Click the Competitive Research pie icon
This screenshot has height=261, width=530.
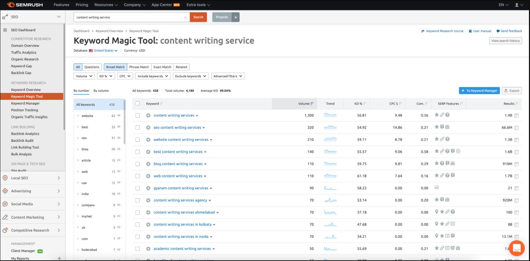click(x=5, y=230)
